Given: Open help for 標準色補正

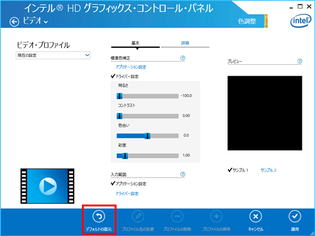Looking at the screenshot, I should (183, 58).
